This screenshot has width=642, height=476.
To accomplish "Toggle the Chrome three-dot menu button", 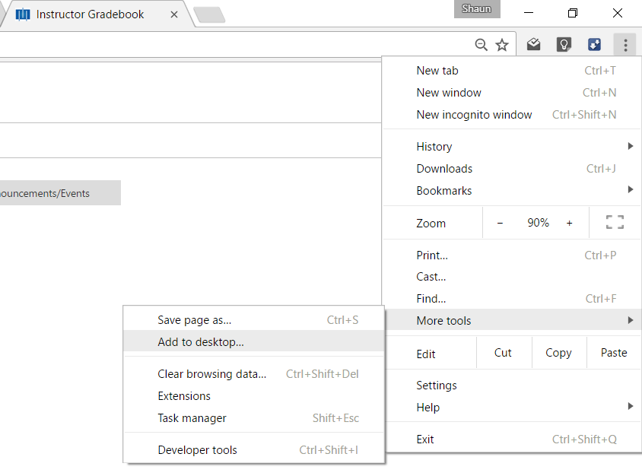I will (x=625, y=45).
